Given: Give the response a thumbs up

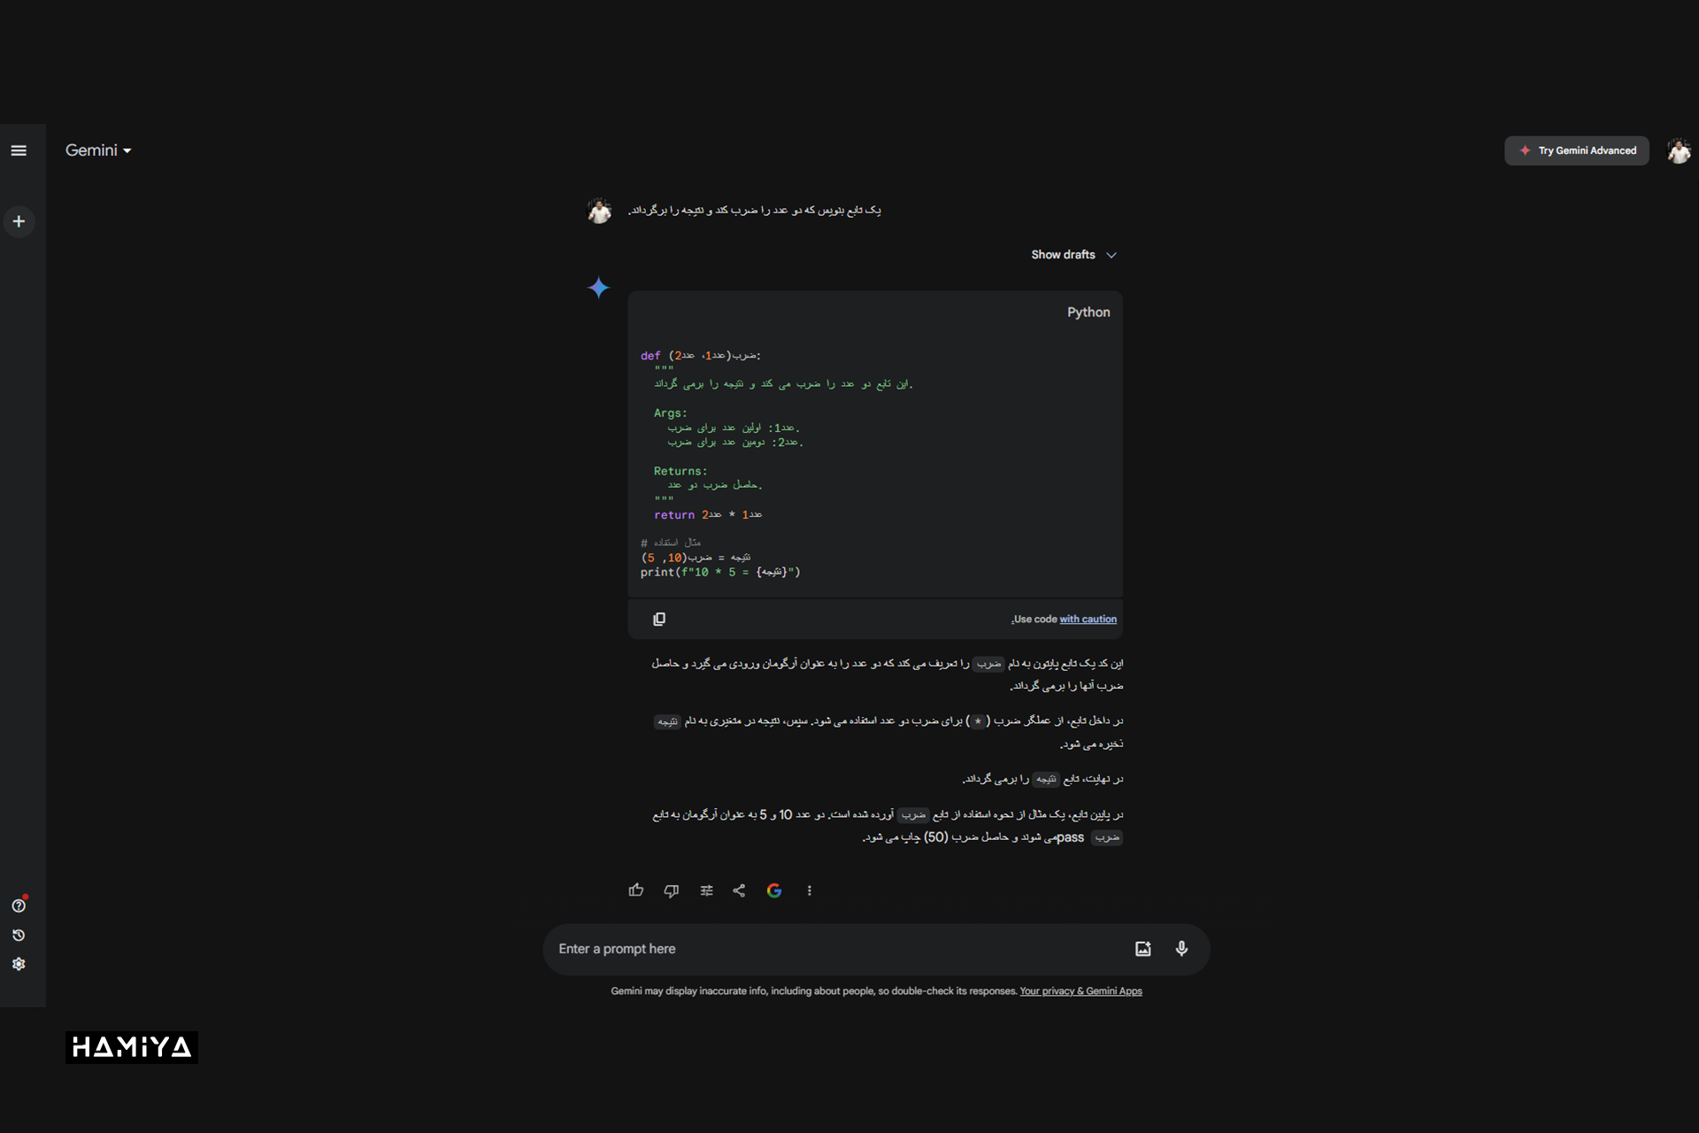Looking at the screenshot, I should point(635,890).
